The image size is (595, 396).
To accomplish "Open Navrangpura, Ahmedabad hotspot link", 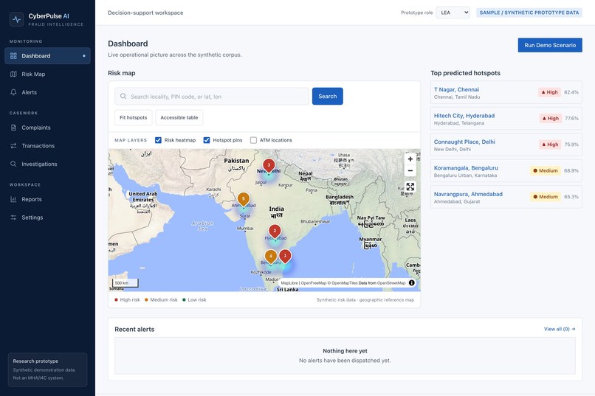I will point(468,194).
